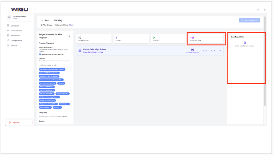274x155 pixels.
Task: Open the Select a career dropdown
Action: pos(55,65)
